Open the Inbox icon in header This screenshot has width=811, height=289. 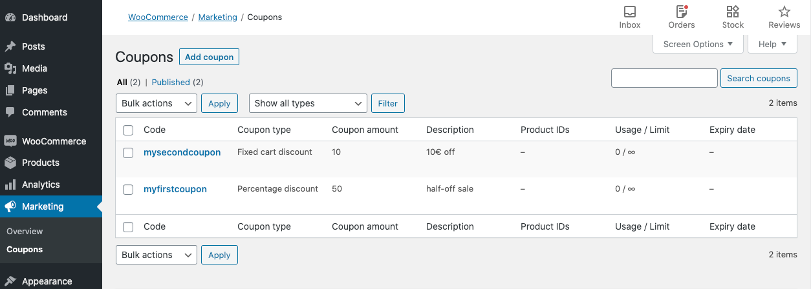point(629,12)
